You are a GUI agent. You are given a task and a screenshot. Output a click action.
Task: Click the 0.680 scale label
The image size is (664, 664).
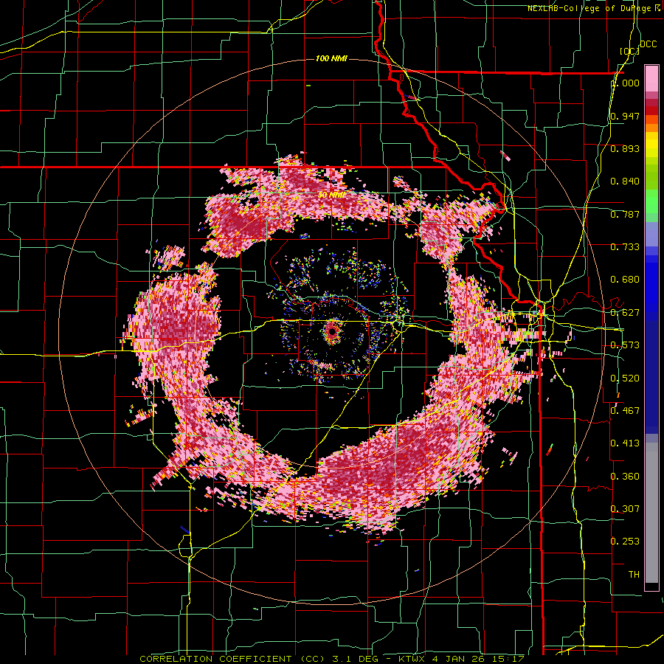click(625, 280)
